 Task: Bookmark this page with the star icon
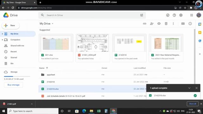coord(185,8)
